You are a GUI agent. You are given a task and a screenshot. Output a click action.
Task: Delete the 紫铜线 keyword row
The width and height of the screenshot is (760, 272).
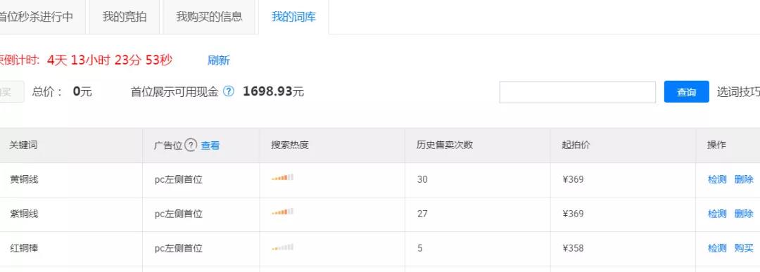tap(744, 214)
